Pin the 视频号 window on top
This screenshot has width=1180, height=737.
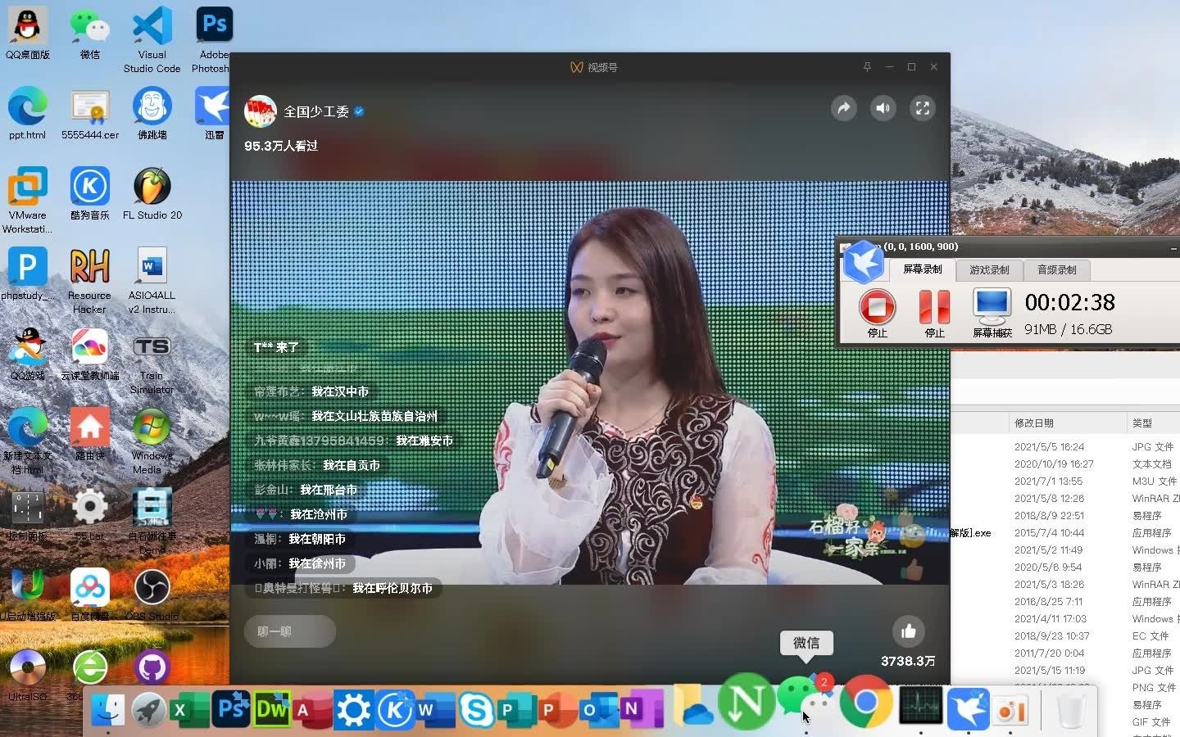pos(867,67)
